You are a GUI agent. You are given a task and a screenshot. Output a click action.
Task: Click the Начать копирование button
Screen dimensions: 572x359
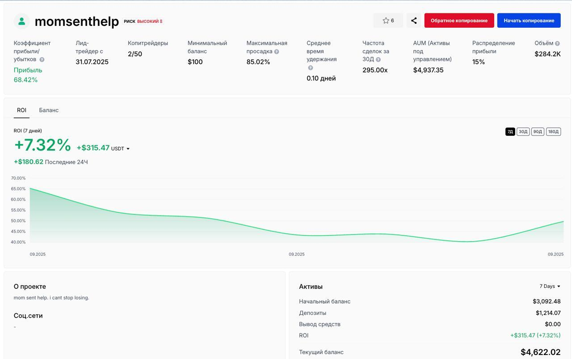click(x=529, y=21)
